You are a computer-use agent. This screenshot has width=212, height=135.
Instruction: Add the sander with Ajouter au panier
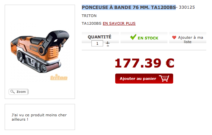[x=144, y=79]
